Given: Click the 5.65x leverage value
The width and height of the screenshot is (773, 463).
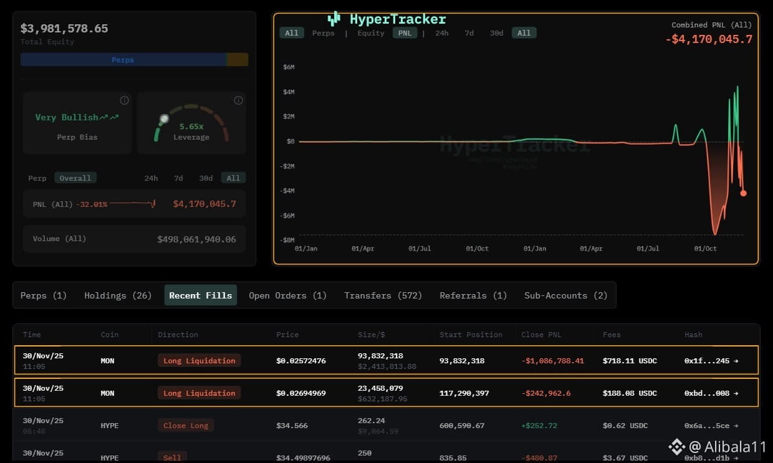Looking at the screenshot, I should coord(191,126).
